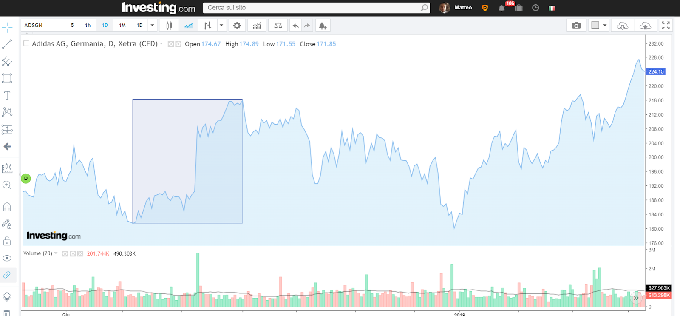Open Adidas AG series dropdown arrow
This screenshot has width=680, height=316.
click(x=161, y=43)
